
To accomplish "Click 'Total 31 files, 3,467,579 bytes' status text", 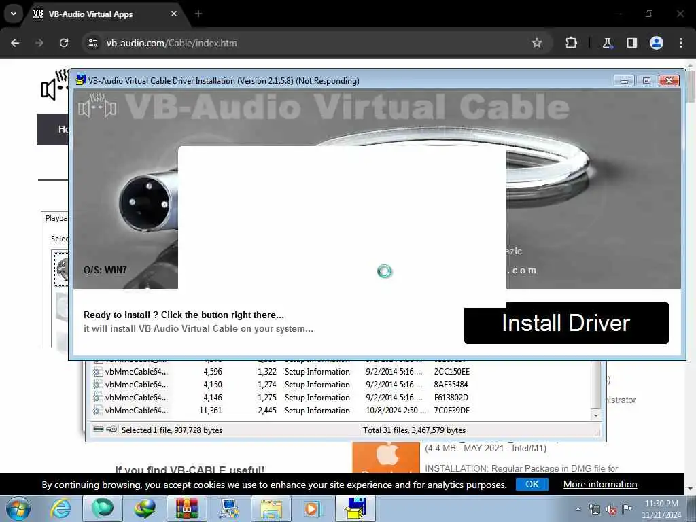I will pyautogui.click(x=414, y=430).
